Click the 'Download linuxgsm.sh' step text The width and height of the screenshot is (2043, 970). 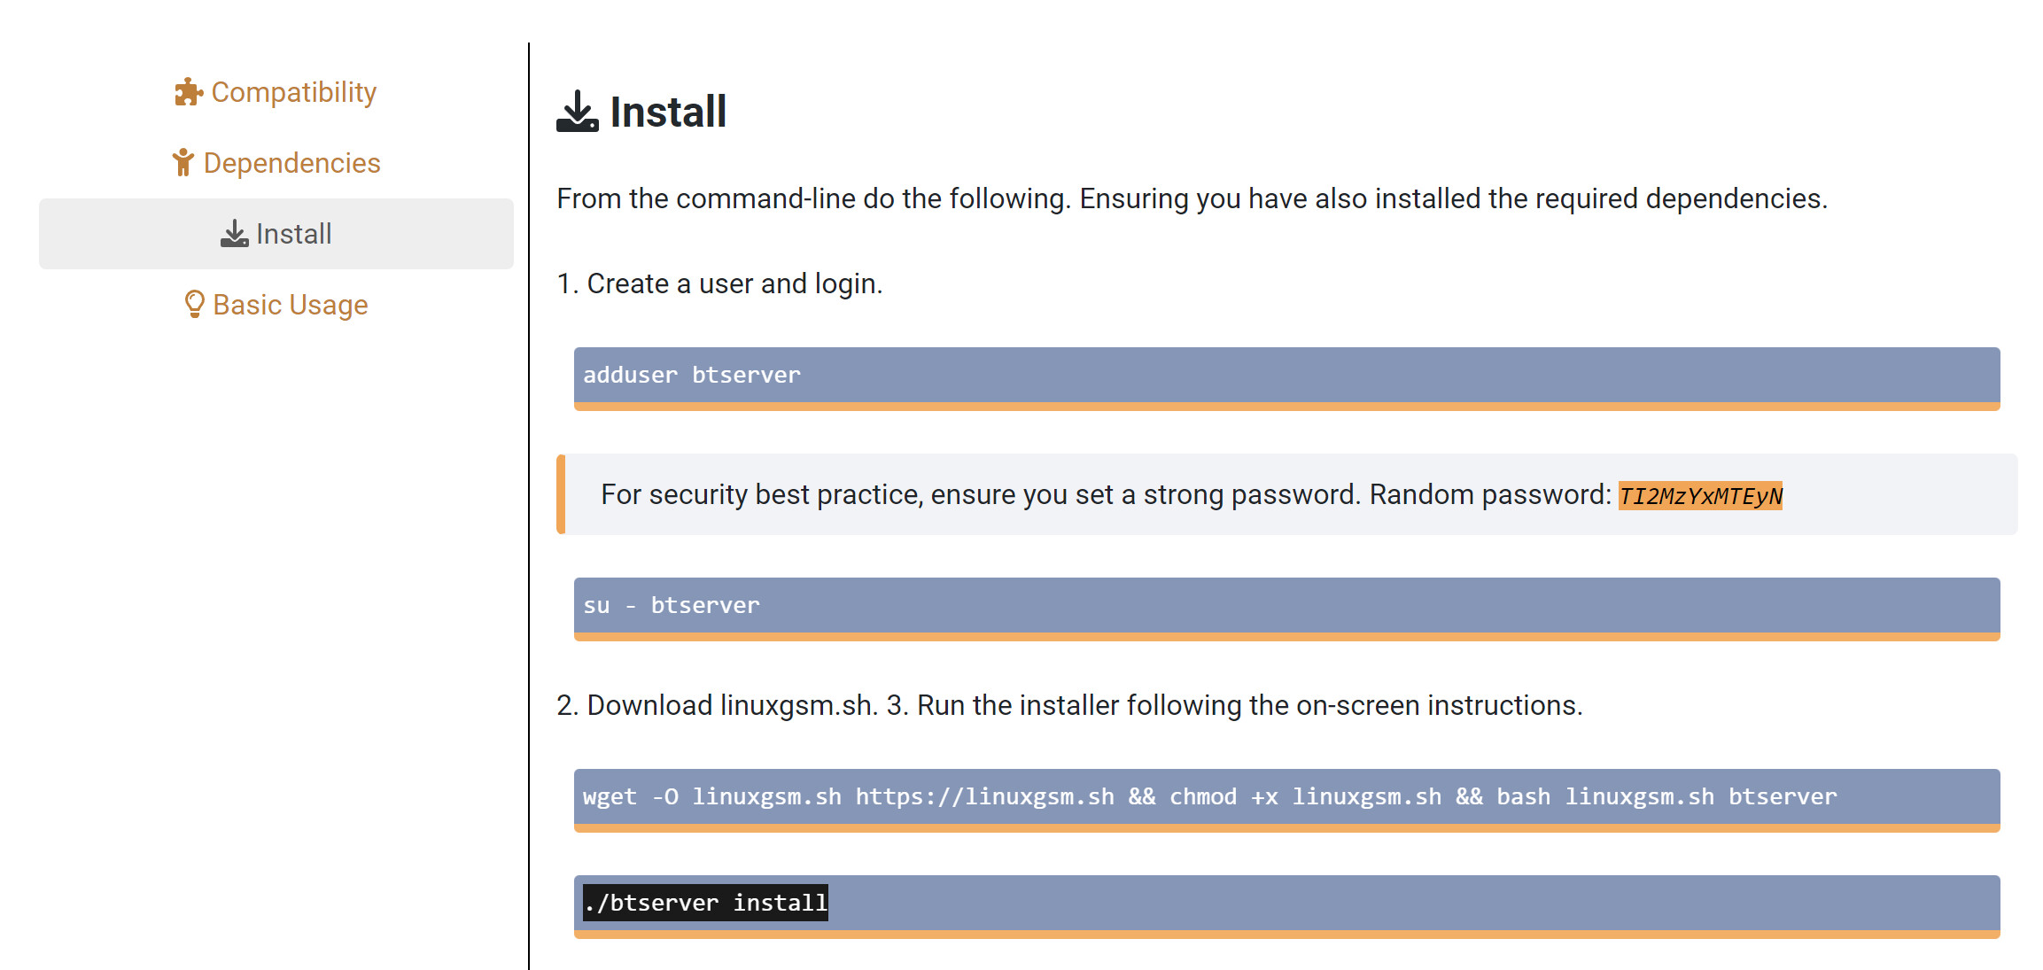coord(717,705)
